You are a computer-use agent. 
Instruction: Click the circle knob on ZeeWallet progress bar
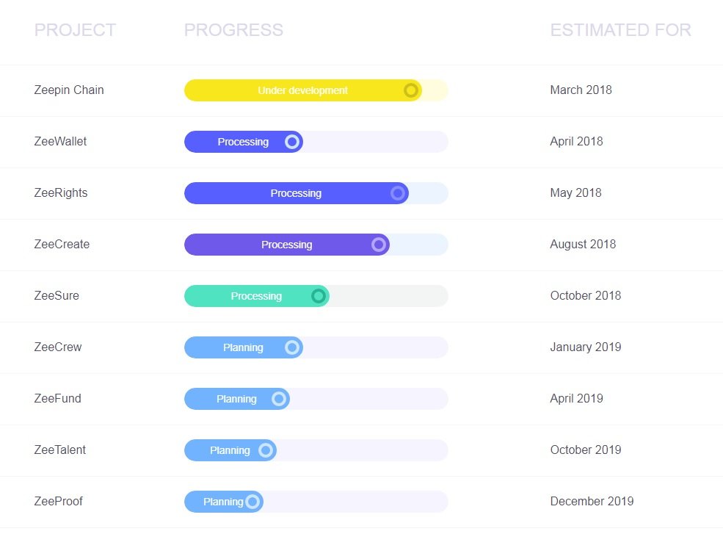[x=292, y=142]
